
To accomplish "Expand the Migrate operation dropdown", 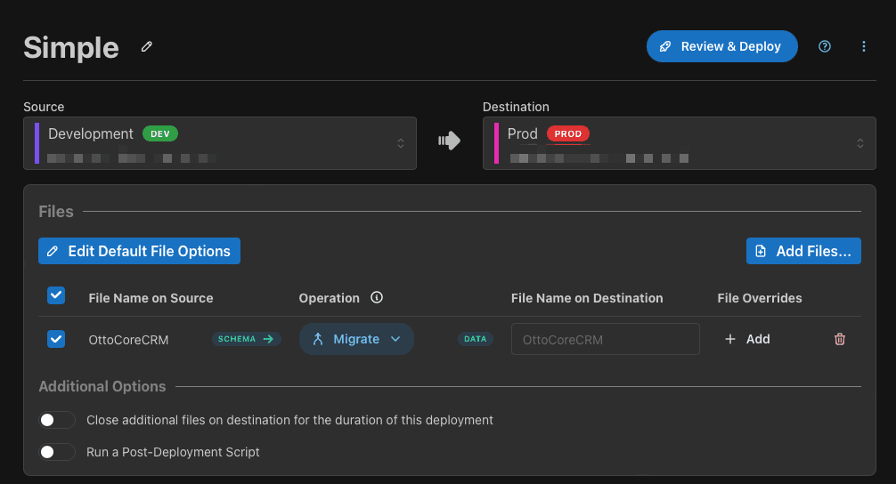I will 356,339.
